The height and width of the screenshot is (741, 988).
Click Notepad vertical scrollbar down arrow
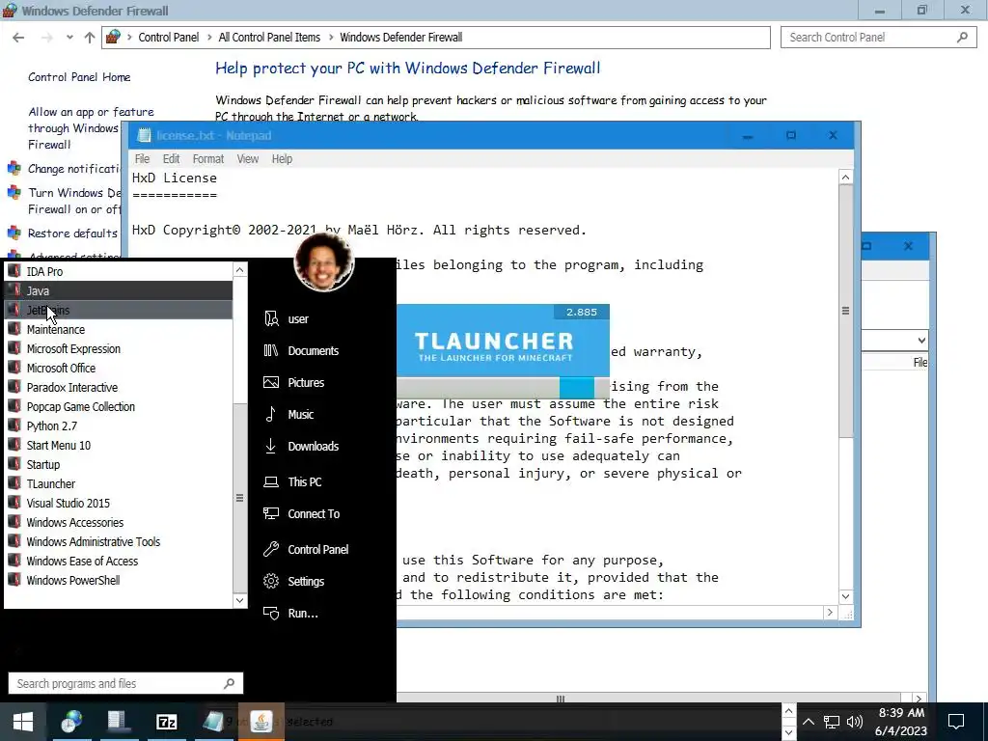pyautogui.click(x=845, y=596)
